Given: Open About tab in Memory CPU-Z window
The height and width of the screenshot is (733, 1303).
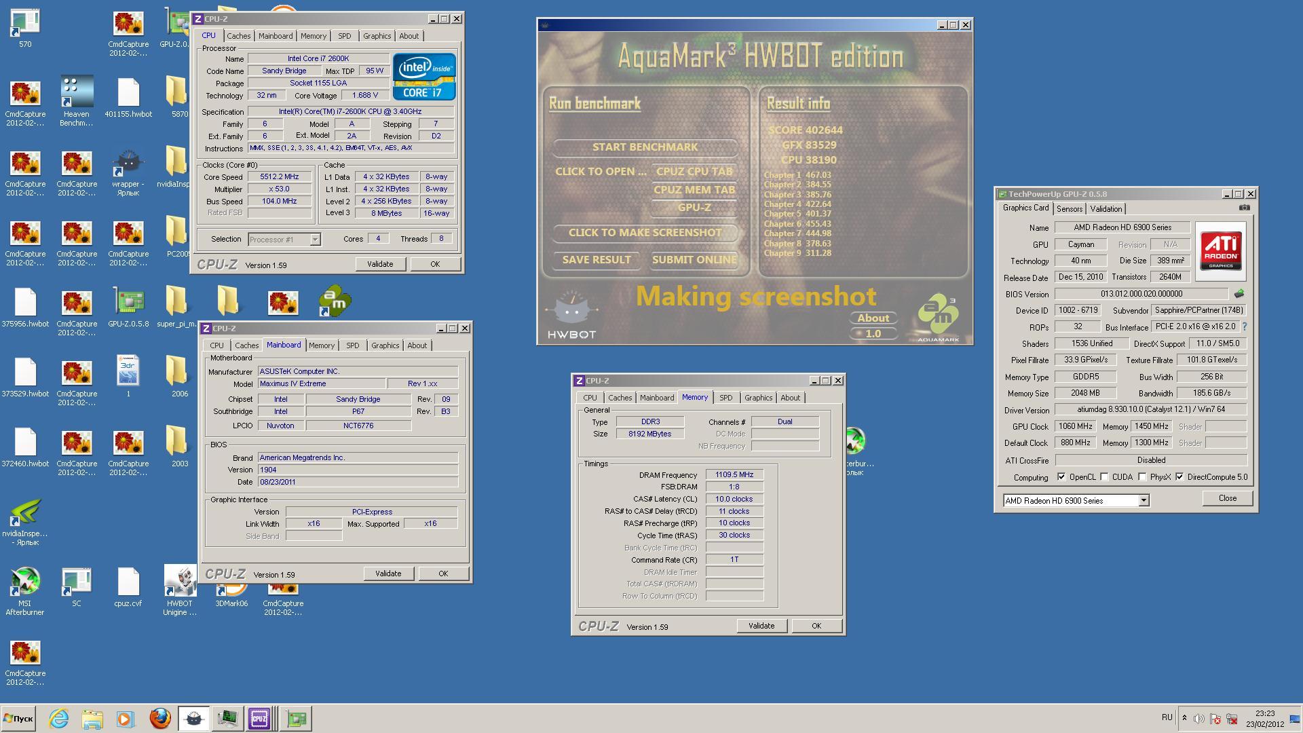Looking at the screenshot, I should 790,398.
